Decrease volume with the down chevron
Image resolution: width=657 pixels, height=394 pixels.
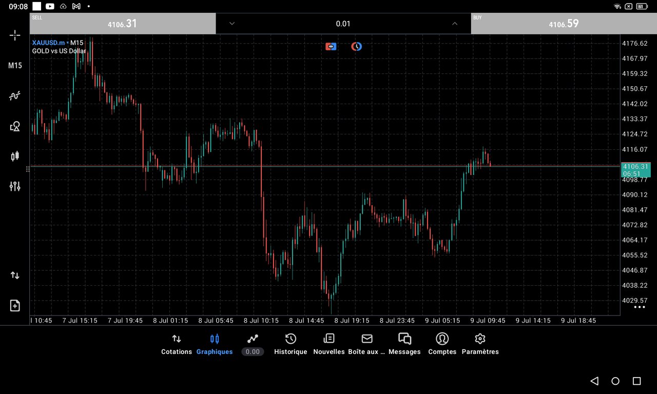[232, 24]
